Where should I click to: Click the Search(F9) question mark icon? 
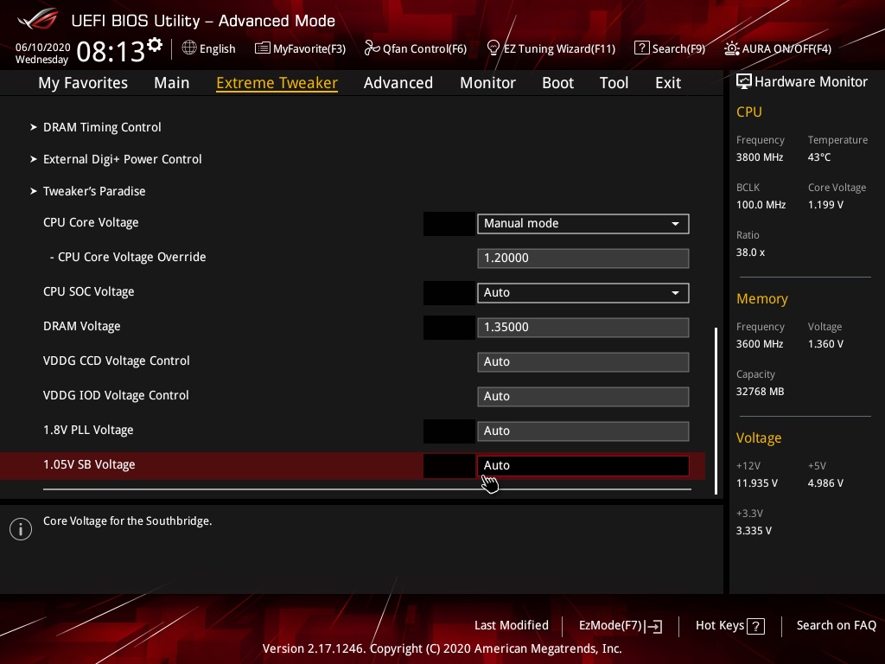(x=642, y=48)
